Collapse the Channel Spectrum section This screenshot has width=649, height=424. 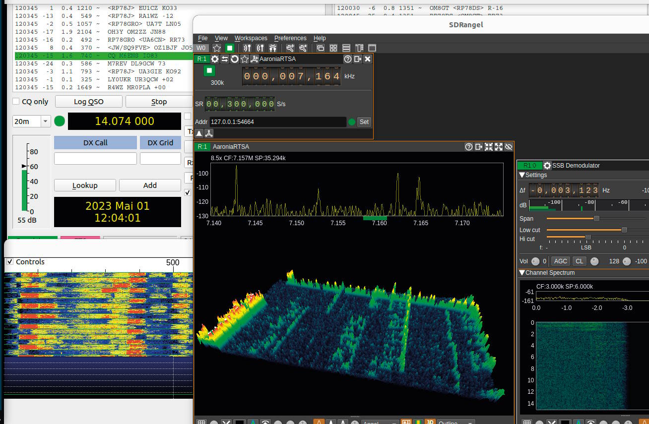(x=522, y=273)
